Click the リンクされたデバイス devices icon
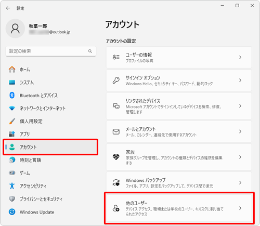The width and height of the screenshot is (260, 226). [x=116, y=106]
